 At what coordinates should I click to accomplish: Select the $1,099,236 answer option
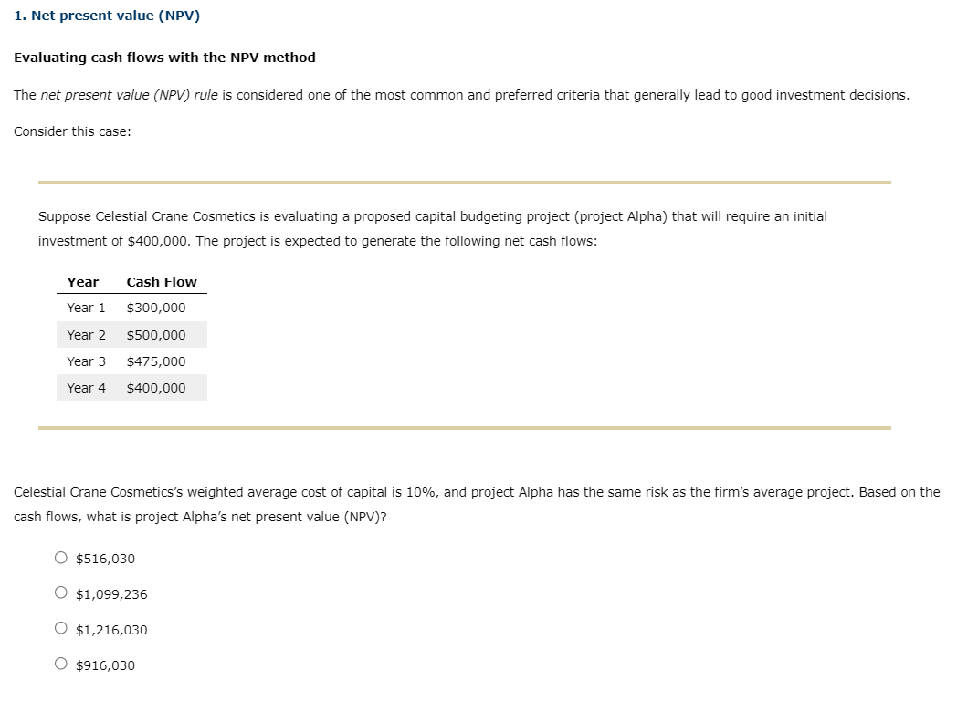pos(111,593)
